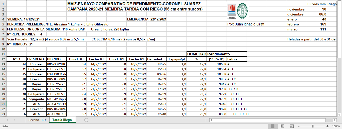The image size is (342, 129).
Task: Select the 'Fecha VT' header cell
Action: (97, 59)
